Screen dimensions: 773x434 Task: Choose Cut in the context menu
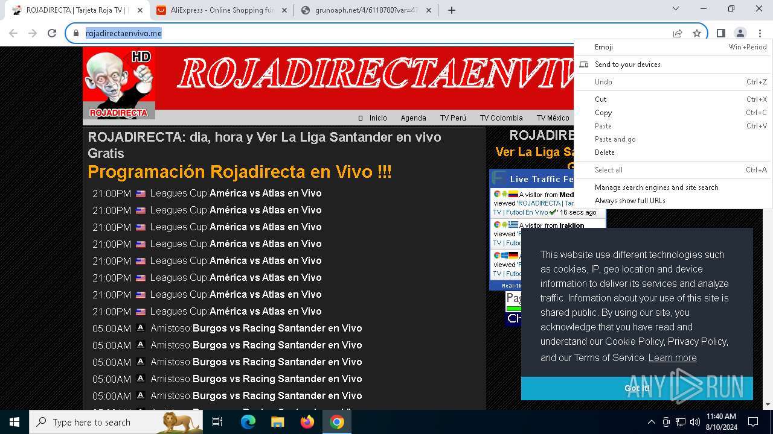coord(673,99)
